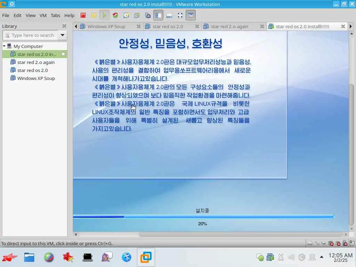This screenshot has height=267, width=356.
Task: Click the VMware tray icon
Action: 270,257
